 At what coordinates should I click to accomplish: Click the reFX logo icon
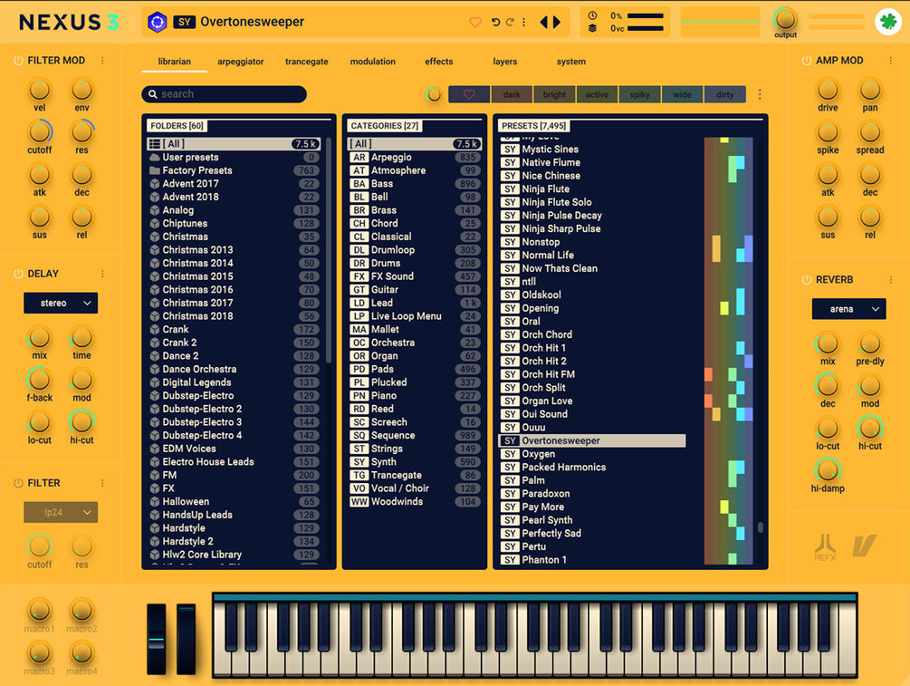click(825, 547)
